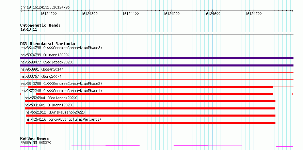This screenshot has width=303, height=150.
Task: Click ruler position 16124700
Action: (253, 14)
